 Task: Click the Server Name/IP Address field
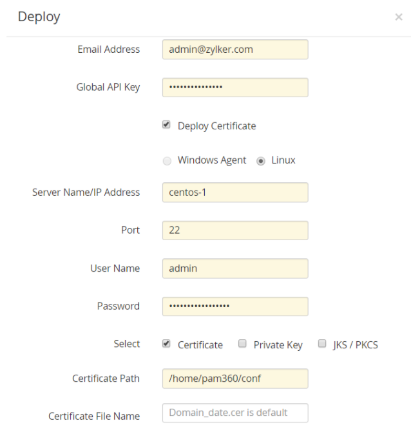(235, 193)
